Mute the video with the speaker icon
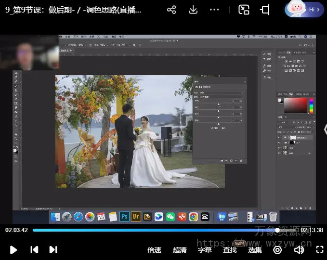Screen dimensions: 327x260 pyautogui.click(x=299, y=249)
